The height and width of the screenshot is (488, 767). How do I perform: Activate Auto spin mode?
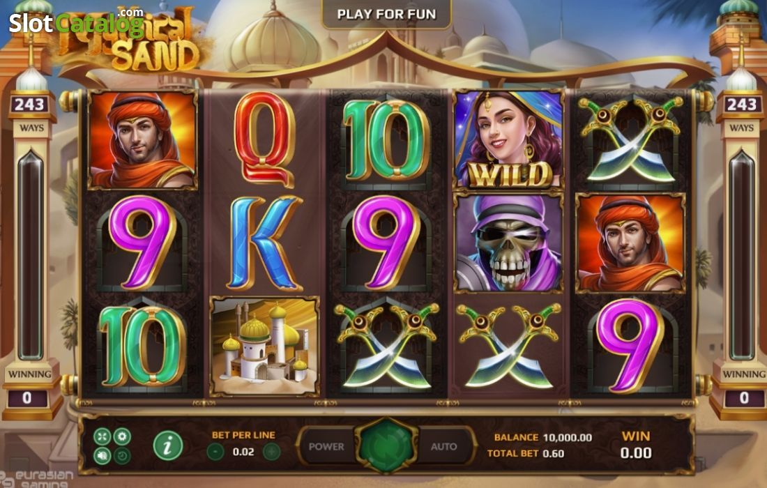click(x=444, y=446)
